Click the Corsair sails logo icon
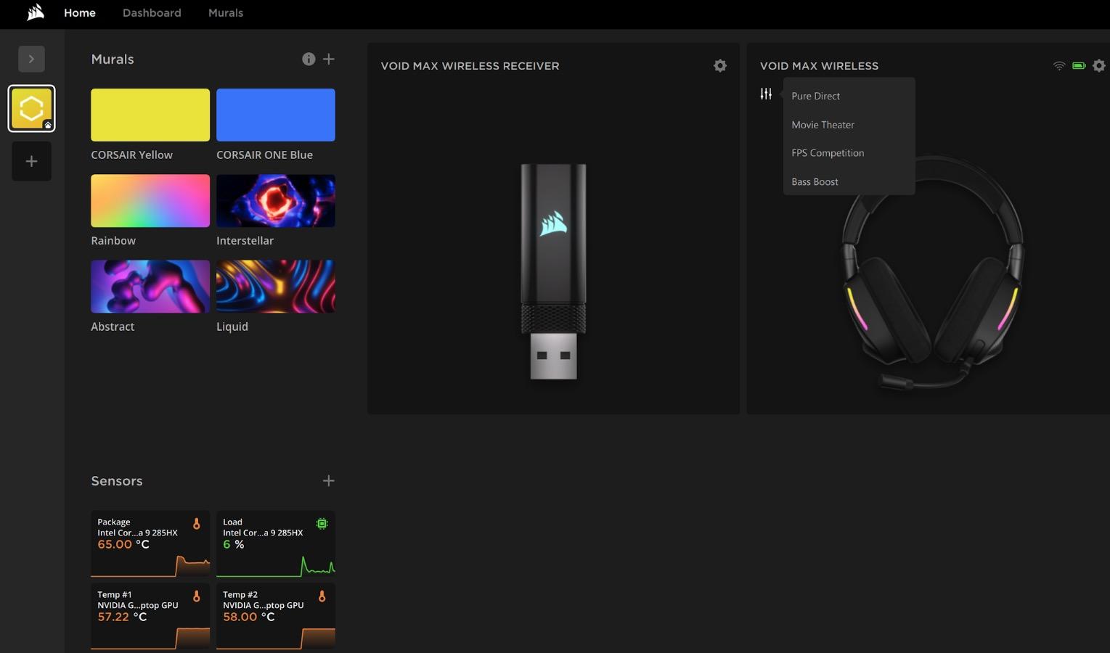The image size is (1110, 653). point(36,13)
